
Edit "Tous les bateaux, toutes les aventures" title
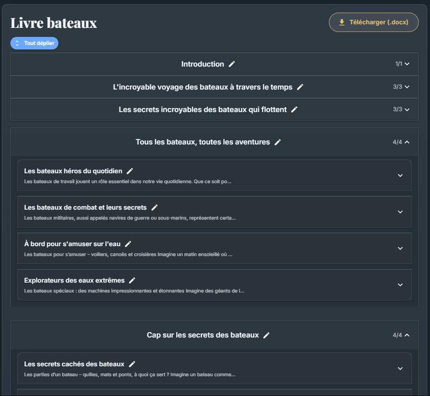[x=278, y=142]
